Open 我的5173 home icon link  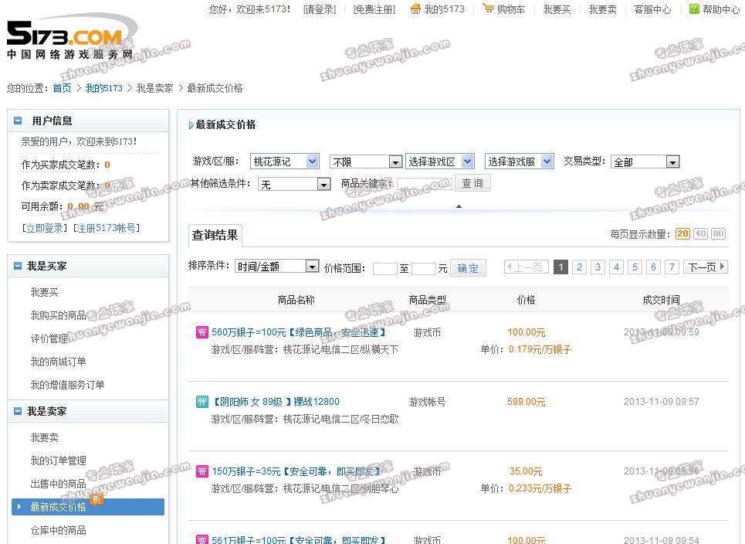point(416,8)
